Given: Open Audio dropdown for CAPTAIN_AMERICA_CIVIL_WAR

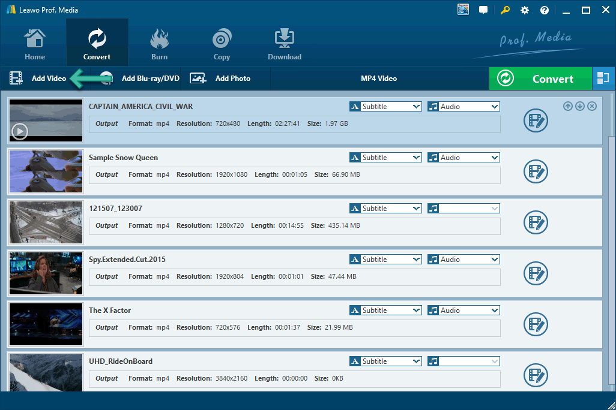Looking at the screenshot, I should point(464,106).
